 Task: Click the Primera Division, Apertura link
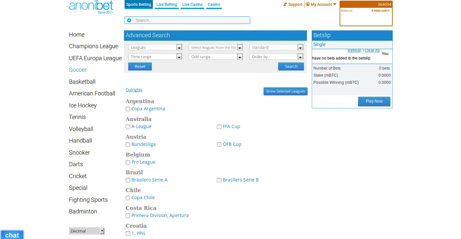pyautogui.click(x=160, y=216)
